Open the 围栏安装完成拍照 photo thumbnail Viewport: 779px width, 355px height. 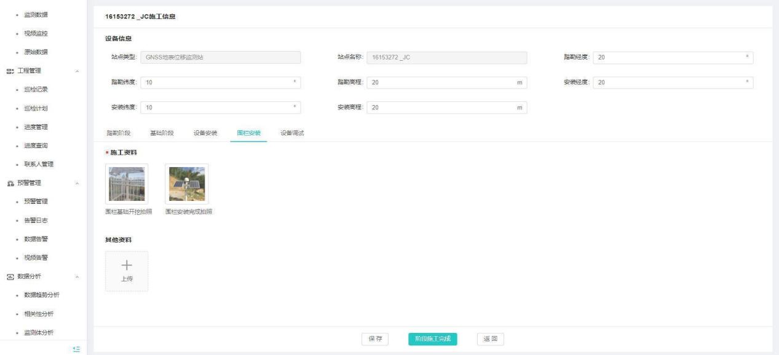[x=187, y=184]
